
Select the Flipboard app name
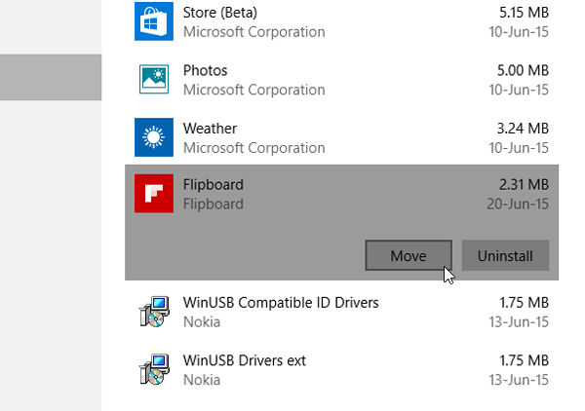click(x=213, y=185)
